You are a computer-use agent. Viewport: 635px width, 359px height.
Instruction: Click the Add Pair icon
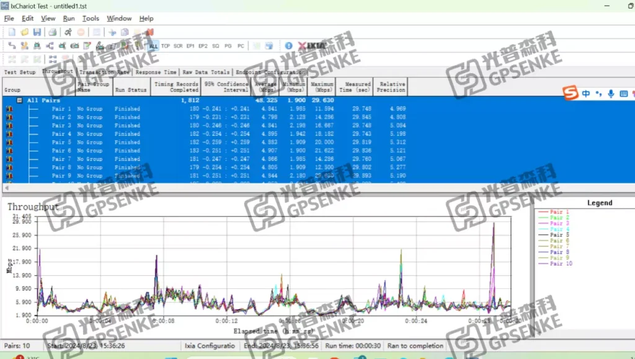point(12,46)
